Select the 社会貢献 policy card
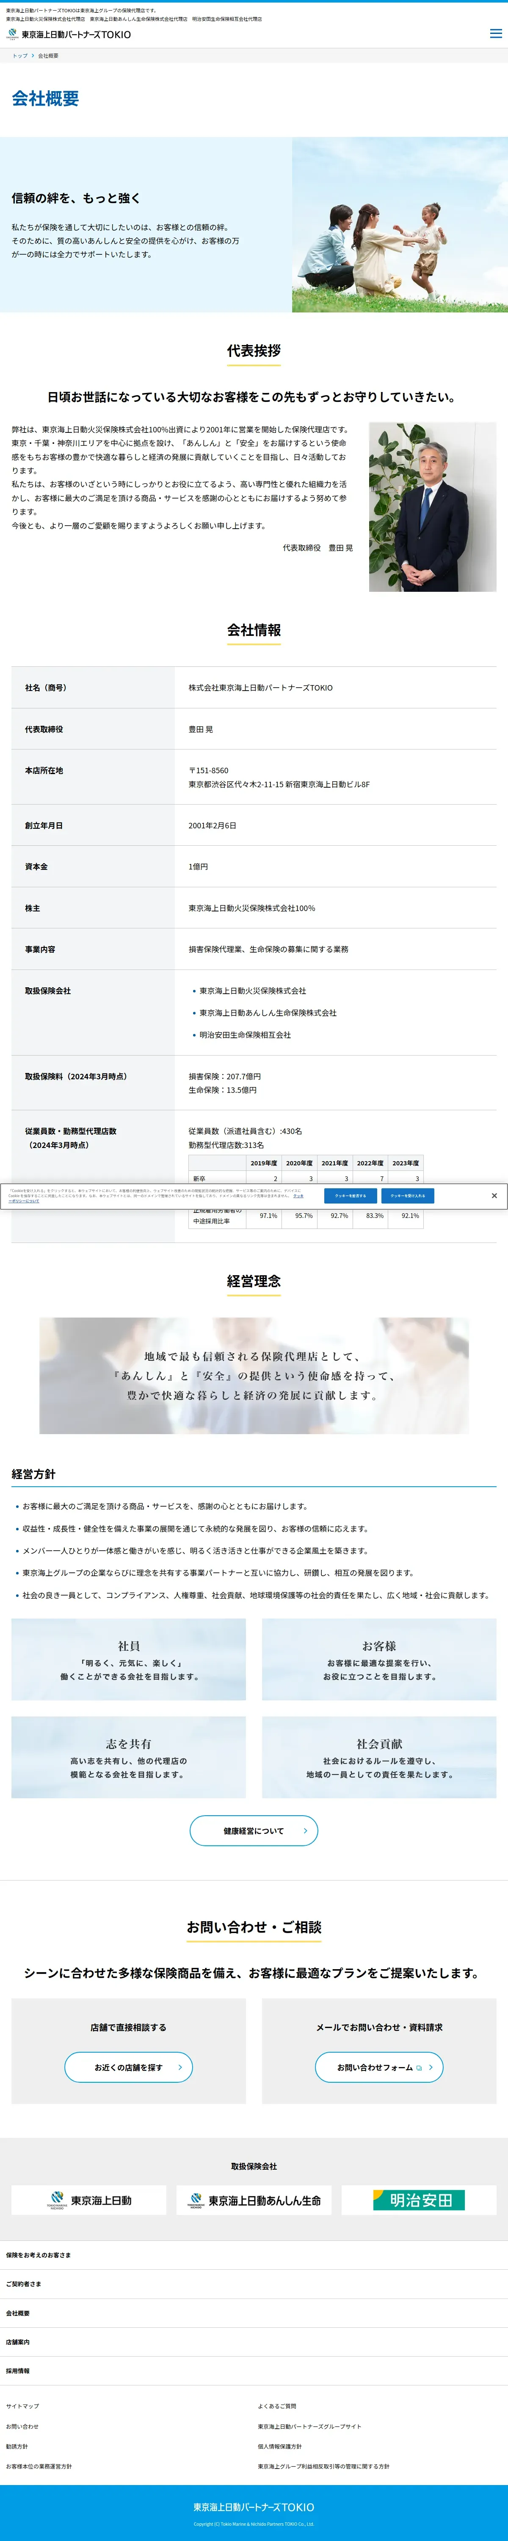 coord(379,1757)
